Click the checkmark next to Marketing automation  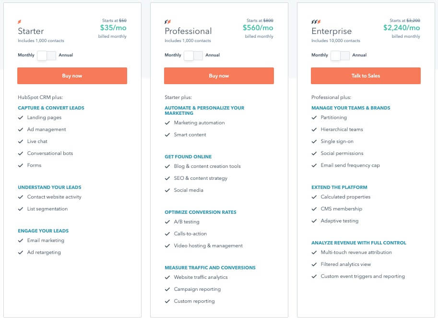coord(168,122)
